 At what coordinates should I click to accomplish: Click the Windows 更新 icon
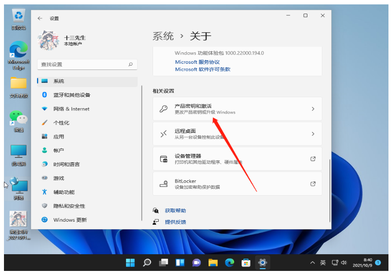45,220
